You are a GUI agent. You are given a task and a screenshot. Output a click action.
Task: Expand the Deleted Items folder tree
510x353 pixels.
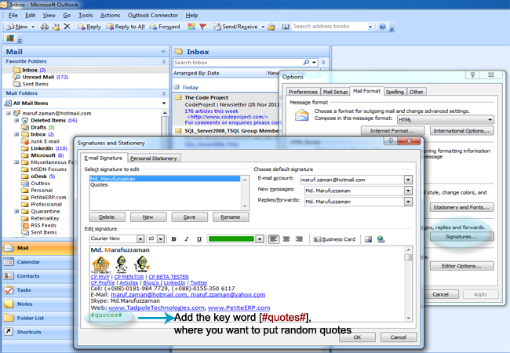pos(16,120)
